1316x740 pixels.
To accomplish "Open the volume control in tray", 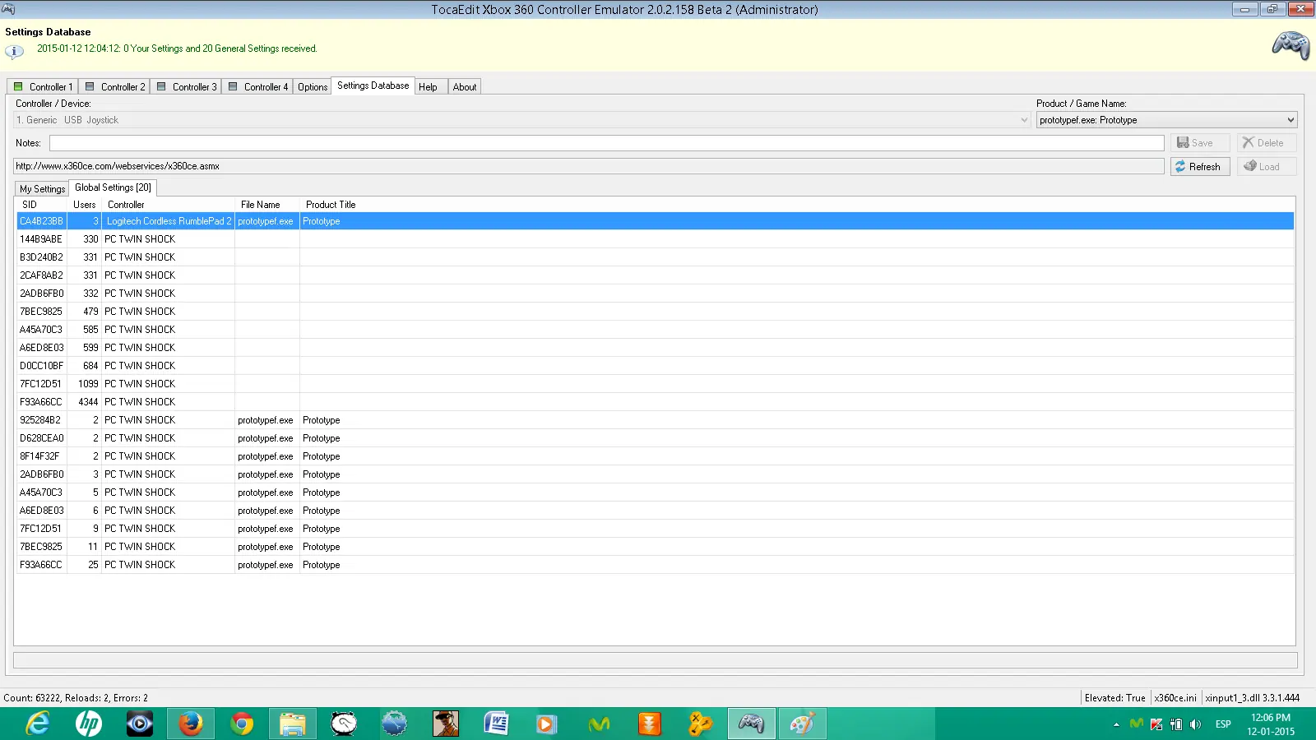I will [1196, 724].
